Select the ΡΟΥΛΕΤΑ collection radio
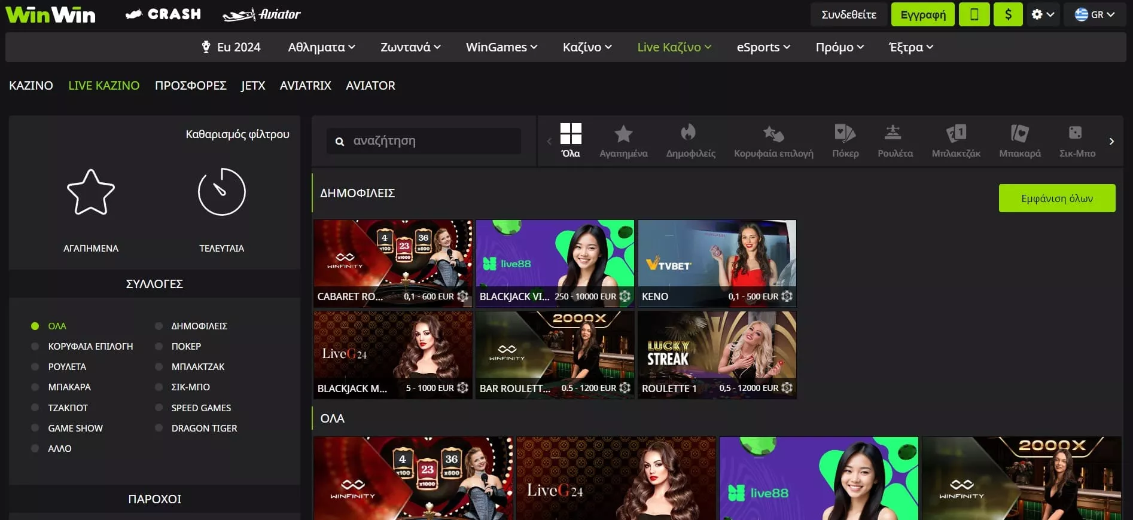Image resolution: width=1133 pixels, height=520 pixels. click(35, 367)
